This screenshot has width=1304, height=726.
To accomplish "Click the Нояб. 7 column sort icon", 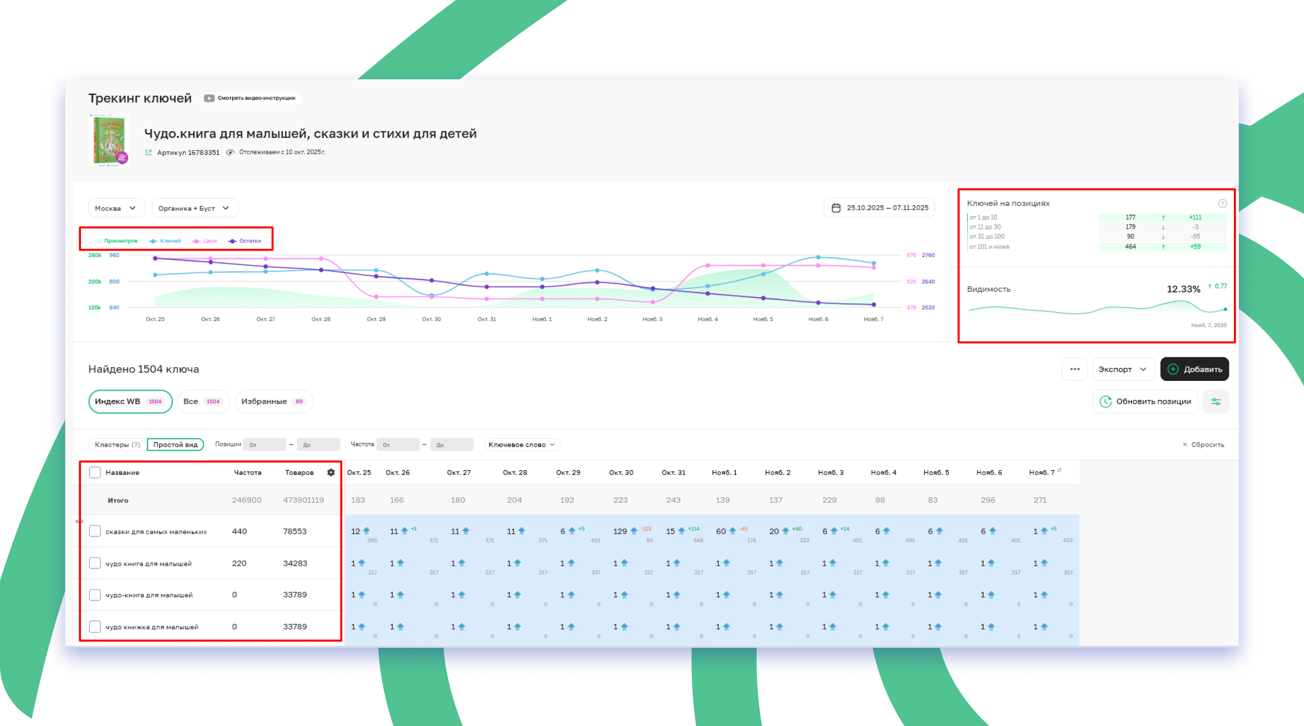I will 1059,471.
